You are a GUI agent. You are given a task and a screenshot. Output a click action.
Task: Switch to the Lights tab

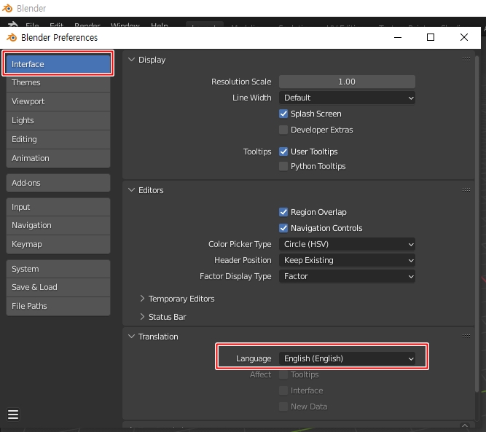click(x=58, y=120)
